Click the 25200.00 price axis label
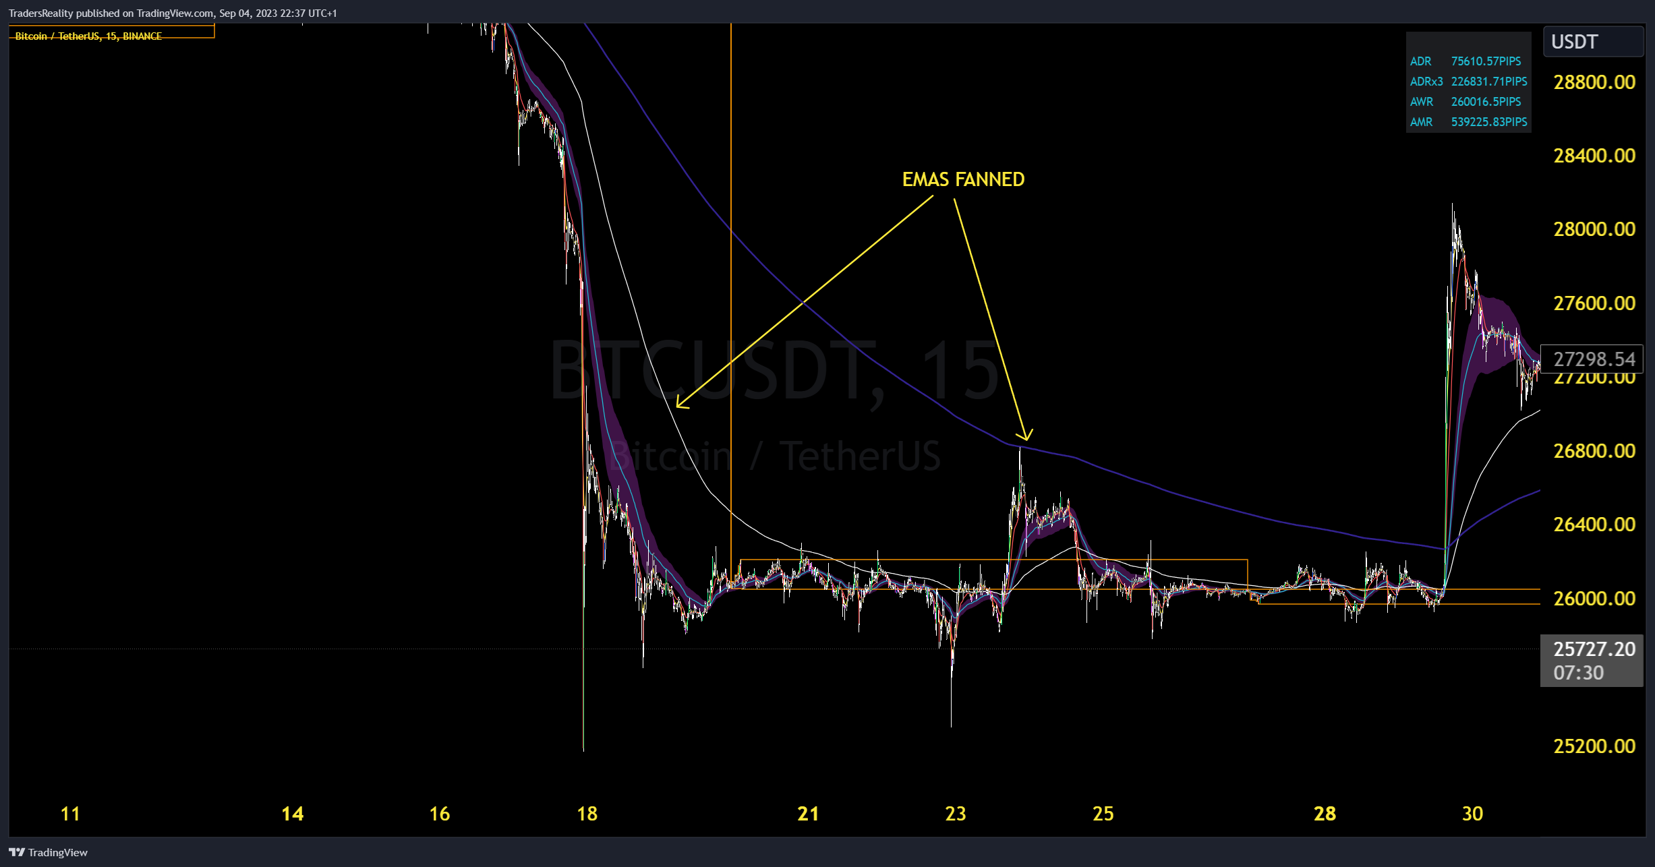This screenshot has height=867, width=1655. pyautogui.click(x=1594, y=746)
